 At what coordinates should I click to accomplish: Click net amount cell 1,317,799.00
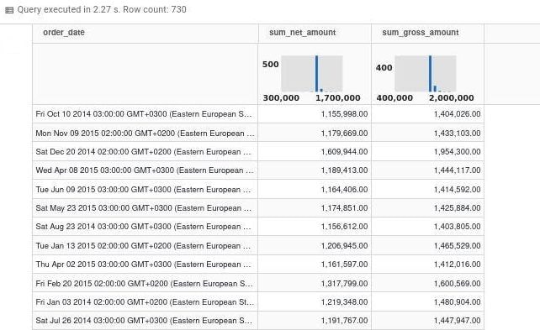(x=315, y=283)
